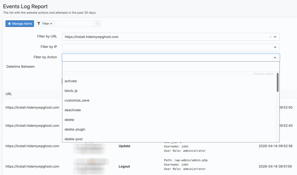Image resolution: width=297 pixels, height=175 pixels.
Task: Click the Datetime Between label
Action: pos(21,66)
